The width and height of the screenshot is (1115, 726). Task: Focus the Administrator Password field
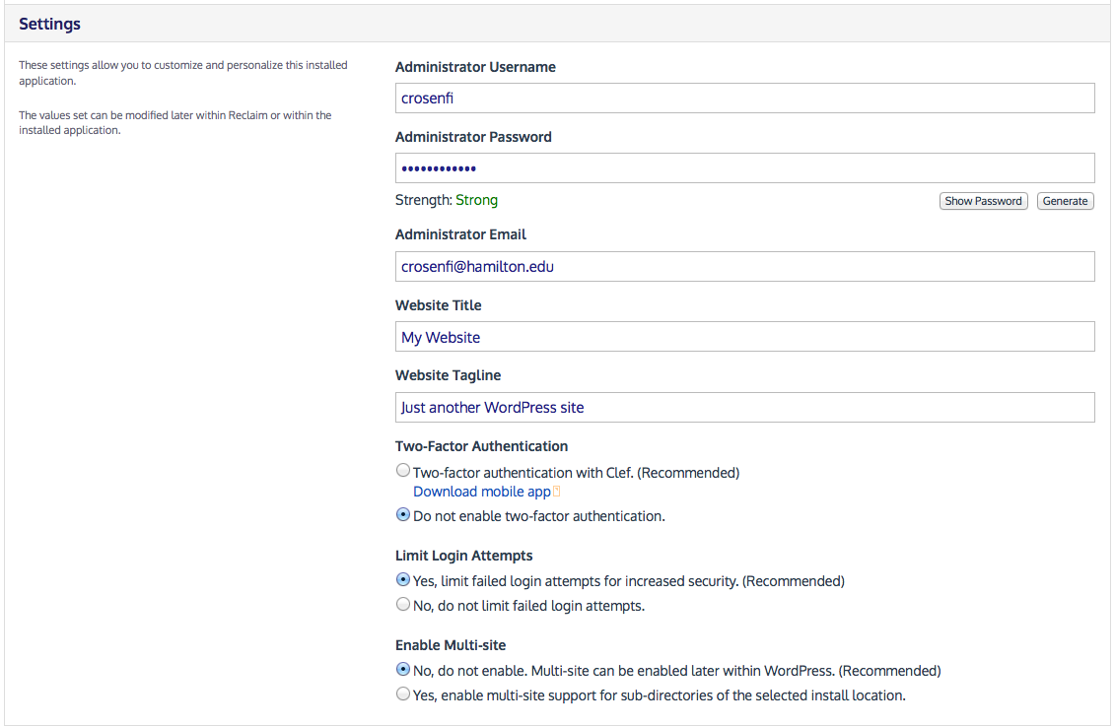click(744, 168)
